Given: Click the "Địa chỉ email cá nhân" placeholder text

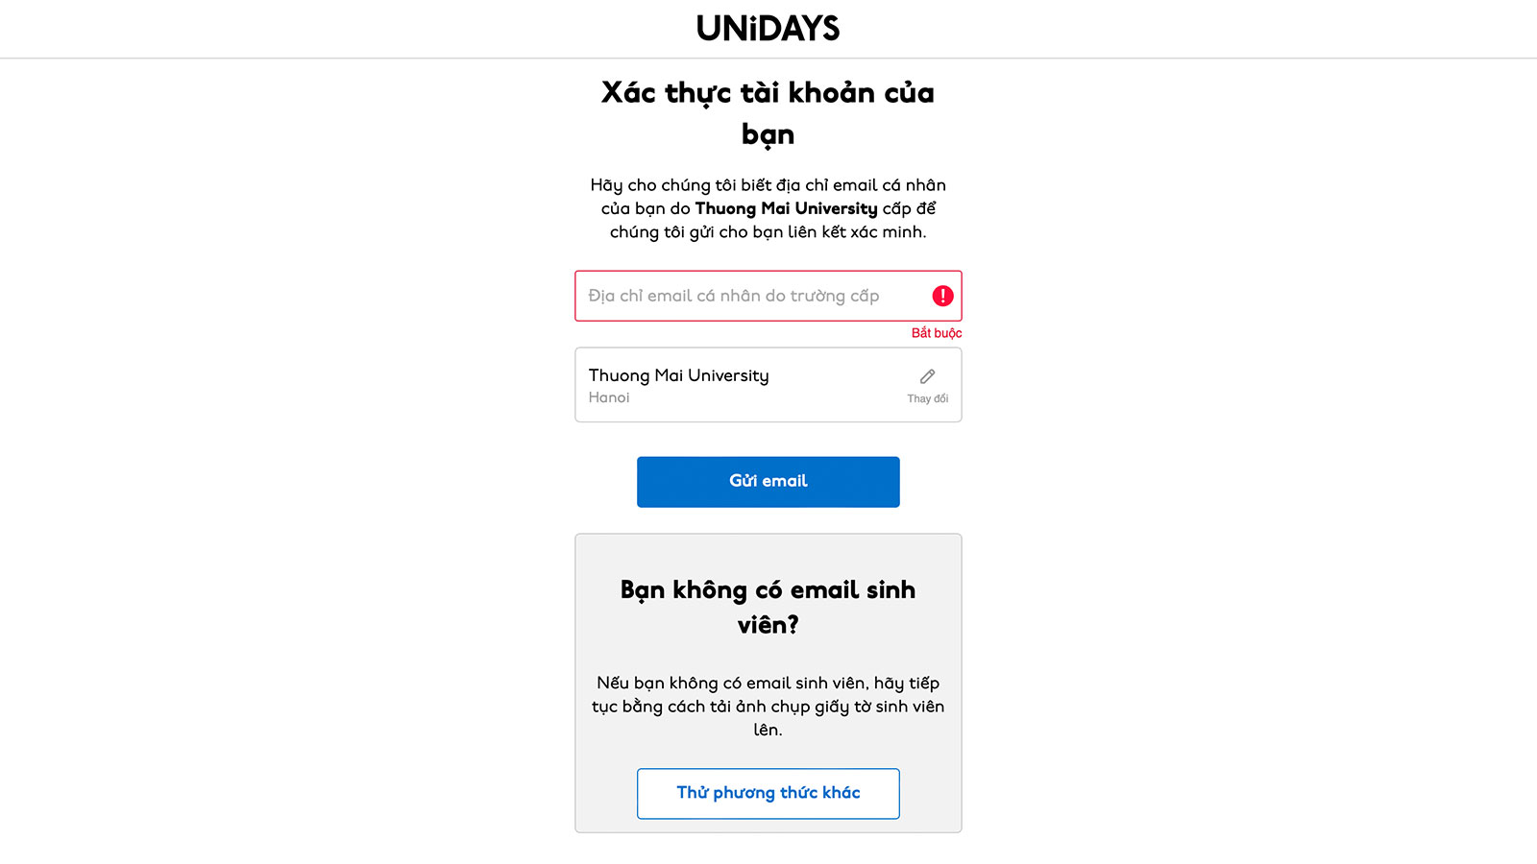Looking at the screenshot, I should [x=733, y=296].
